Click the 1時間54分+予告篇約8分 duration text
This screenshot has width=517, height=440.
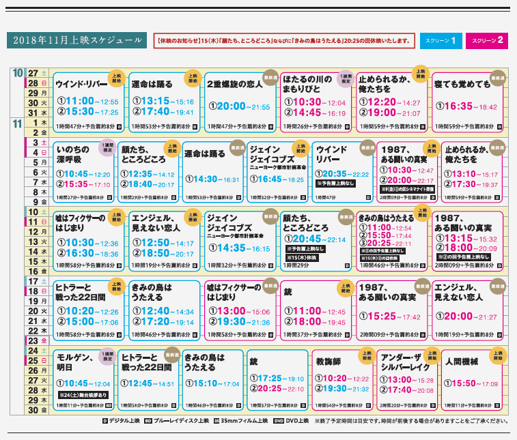click(339, 405)
